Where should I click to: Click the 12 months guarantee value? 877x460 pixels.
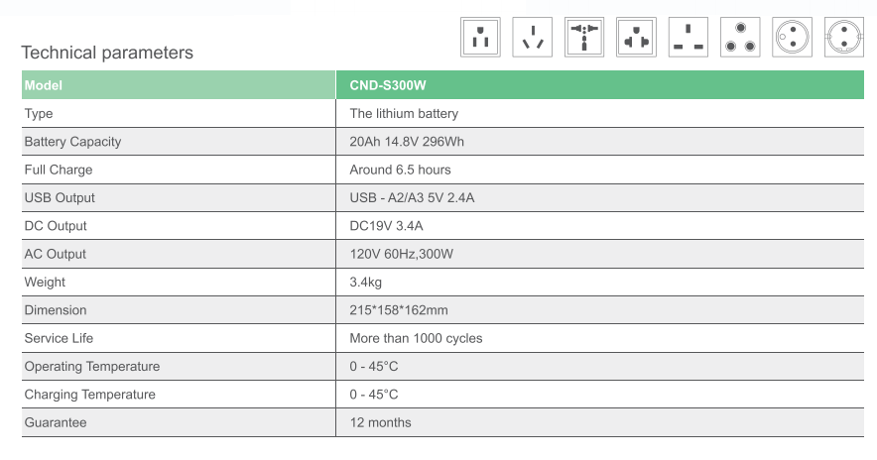[380, 422]
